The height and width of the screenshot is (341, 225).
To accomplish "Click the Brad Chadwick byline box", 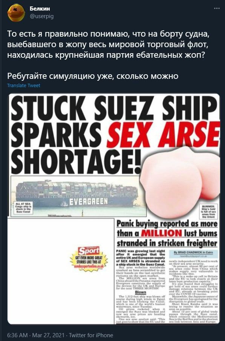I will [193, 253].
